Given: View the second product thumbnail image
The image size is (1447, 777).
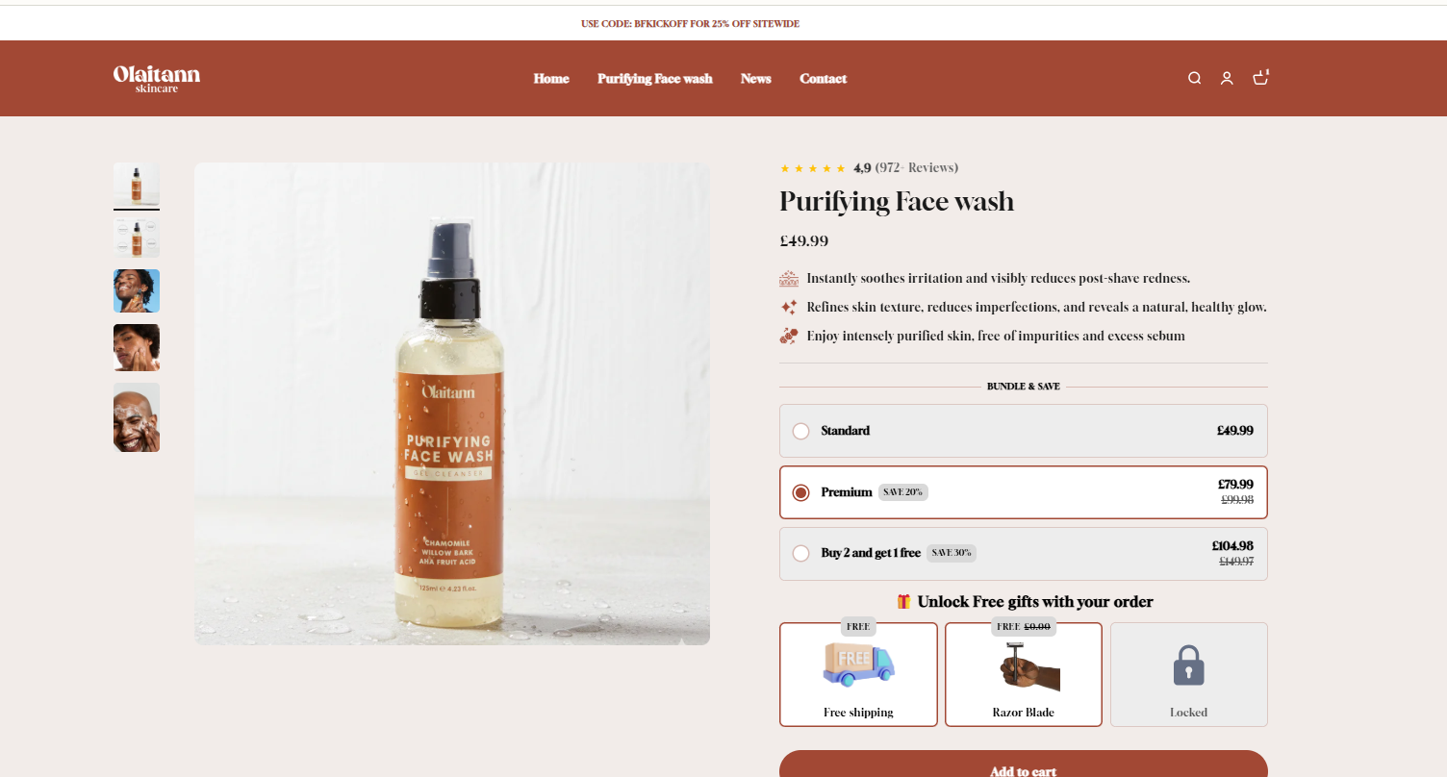Looking at the screenshot, I should click(x=137, y=238).
